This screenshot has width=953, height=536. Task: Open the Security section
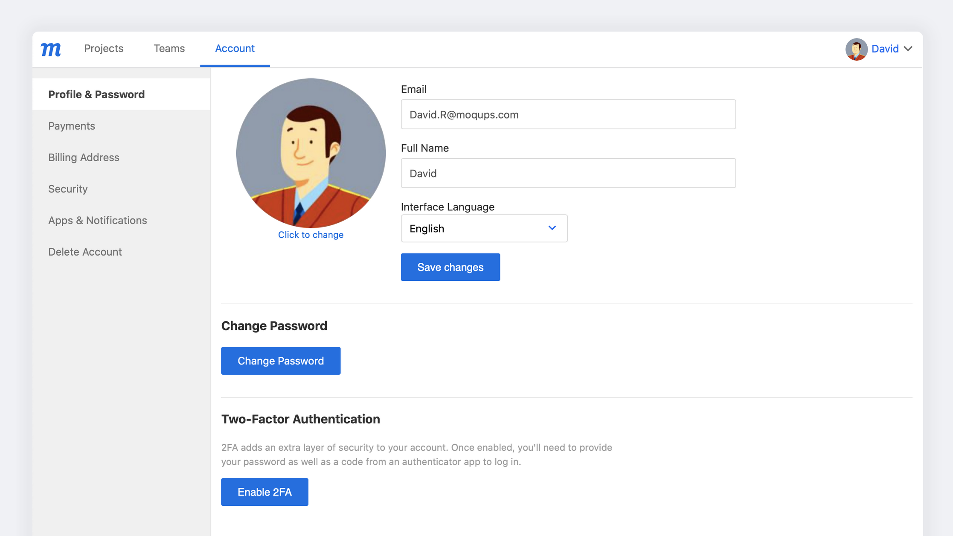coord(67,189)
